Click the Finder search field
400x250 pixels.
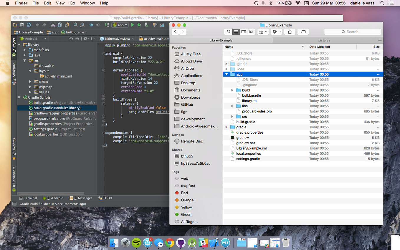pyautogui.click(x=353, y=32)
